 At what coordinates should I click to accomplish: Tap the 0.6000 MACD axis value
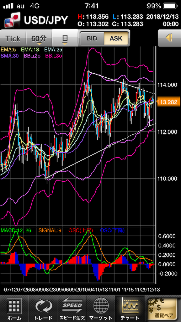[x=167, y=236]
